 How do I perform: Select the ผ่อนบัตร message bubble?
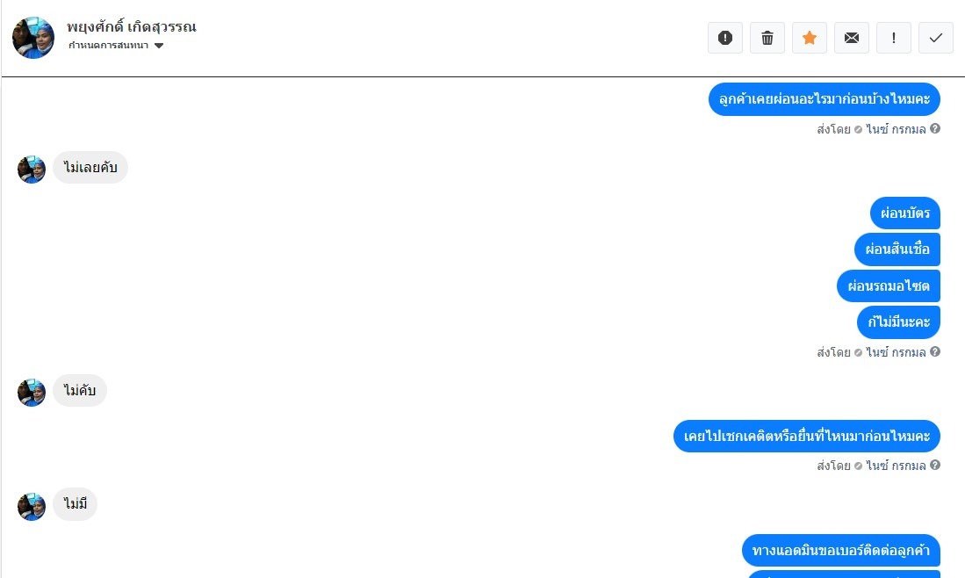tap(905, 213)
